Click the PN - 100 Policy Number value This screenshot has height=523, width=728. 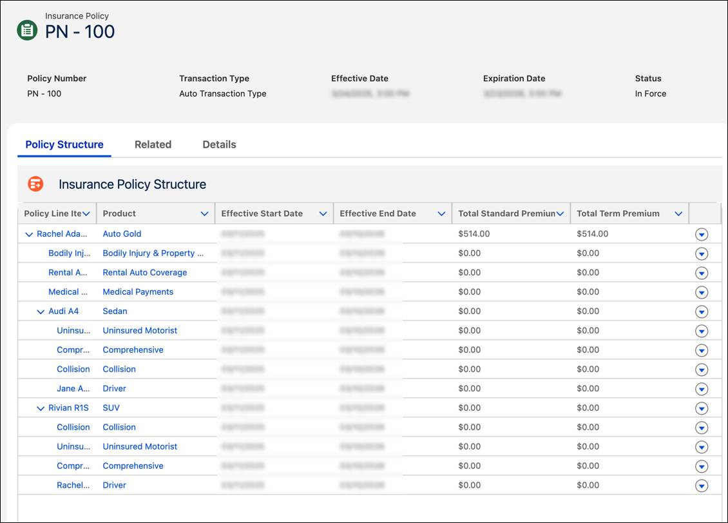click(x=44, y=94)
